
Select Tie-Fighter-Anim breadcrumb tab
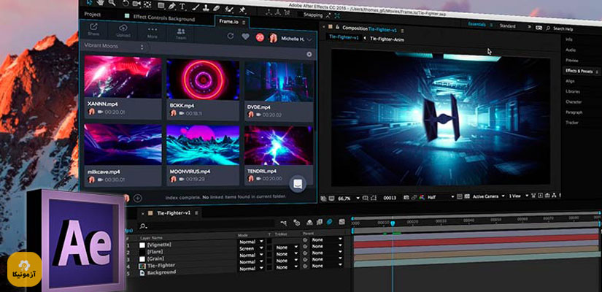tap(387, 39)
